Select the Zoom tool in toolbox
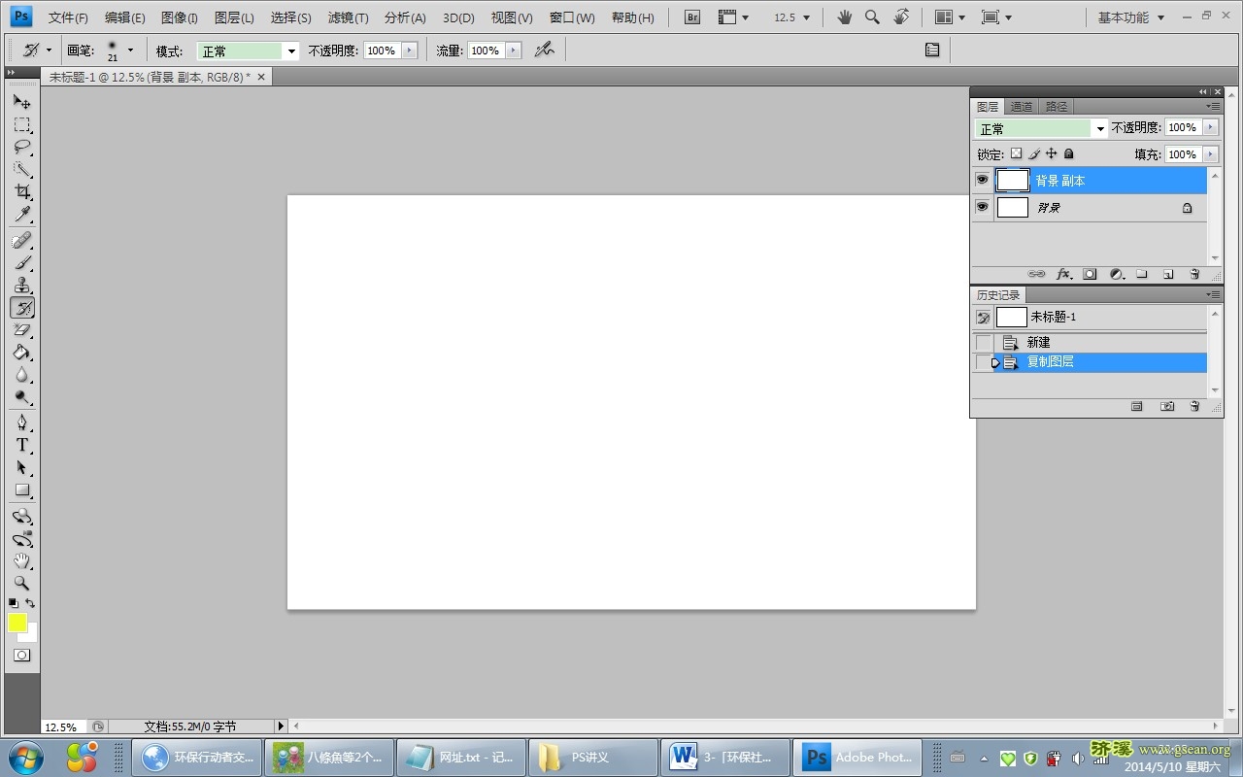Viewport: 1243px width, 777px height. [x=21, y=583]
